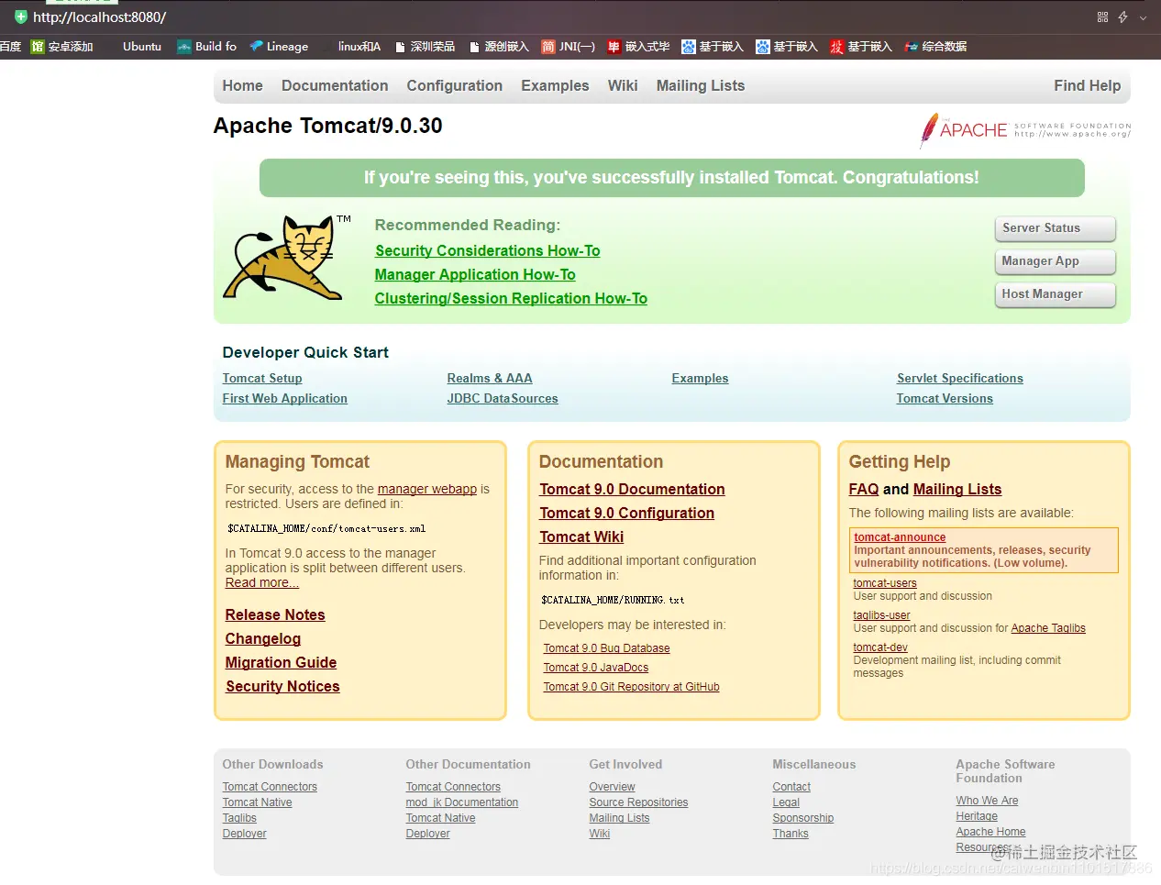
Task: Open the 源创嵌入 bookmark
Action: pos(499,46)
